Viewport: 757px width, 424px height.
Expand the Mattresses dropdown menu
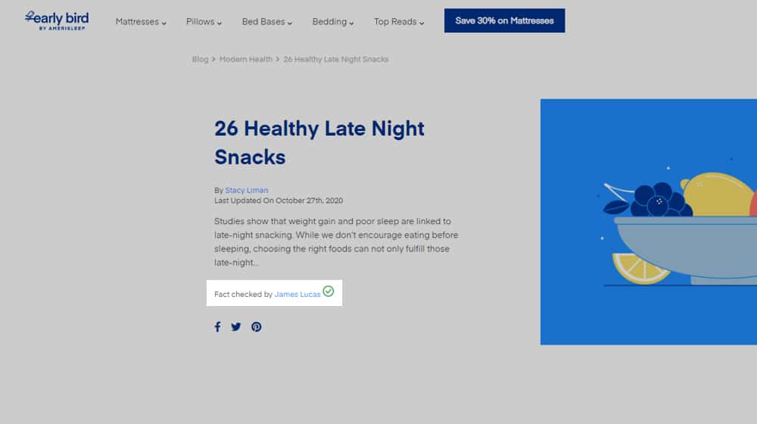click(x=141, y=22)
